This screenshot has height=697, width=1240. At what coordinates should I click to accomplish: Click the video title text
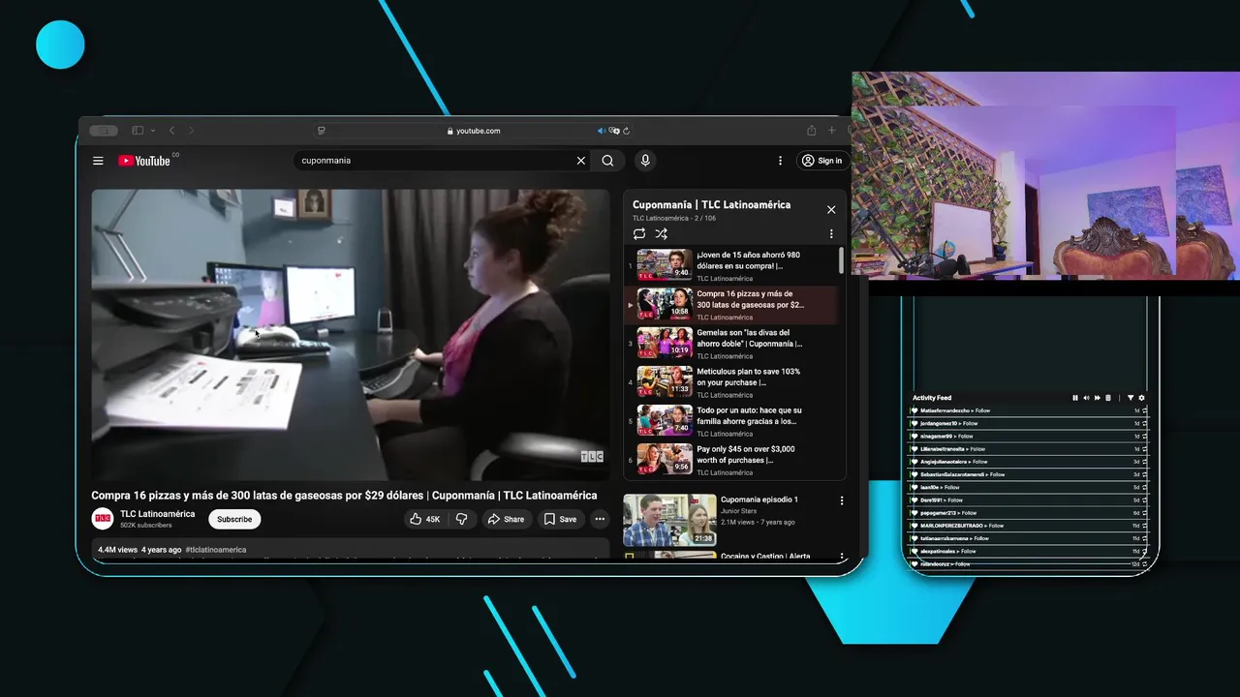[344, 496]
